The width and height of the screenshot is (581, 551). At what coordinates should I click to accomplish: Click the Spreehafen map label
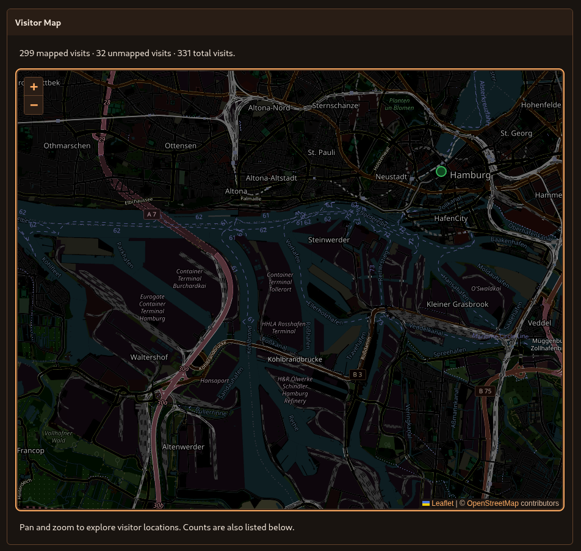tap(450, 352)
